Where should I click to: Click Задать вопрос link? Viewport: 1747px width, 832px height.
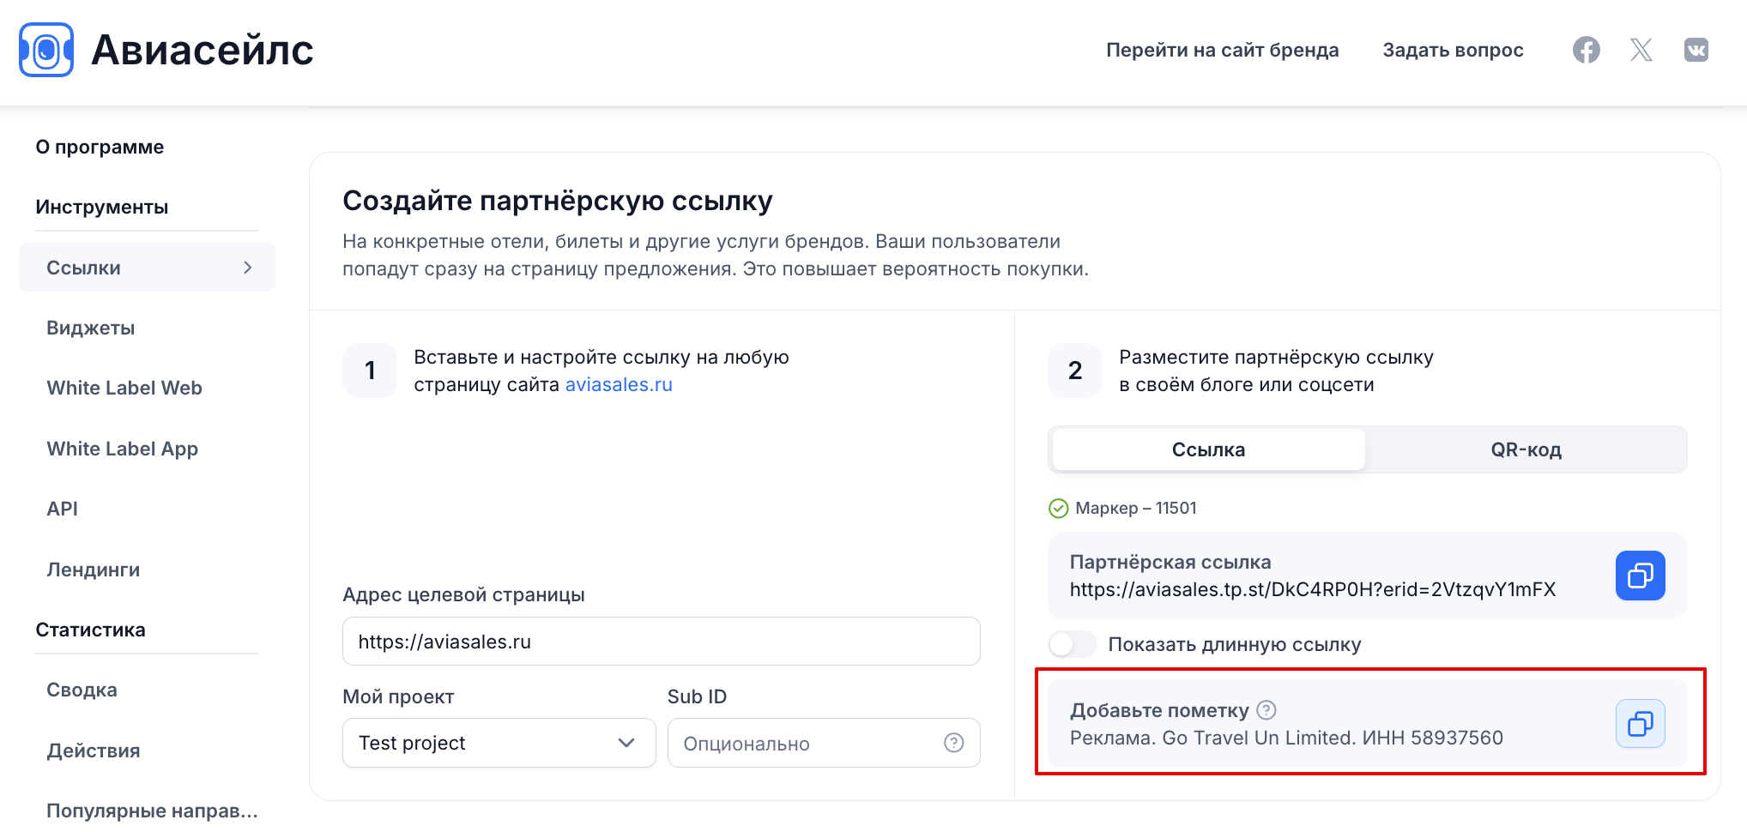click(1453, 50)
